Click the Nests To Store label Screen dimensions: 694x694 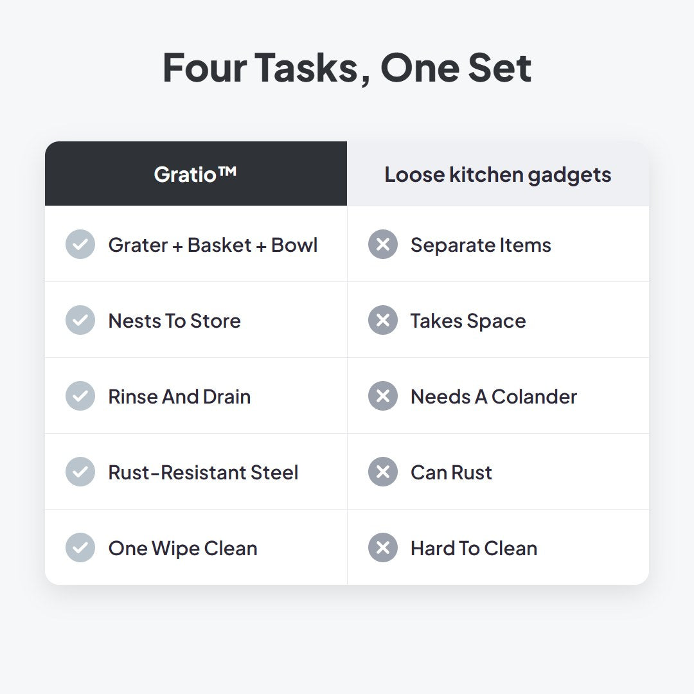tap(174, 321)
